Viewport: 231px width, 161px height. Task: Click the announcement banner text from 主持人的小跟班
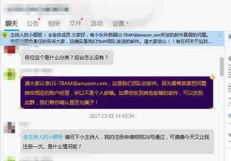click(x=111, y=38)
